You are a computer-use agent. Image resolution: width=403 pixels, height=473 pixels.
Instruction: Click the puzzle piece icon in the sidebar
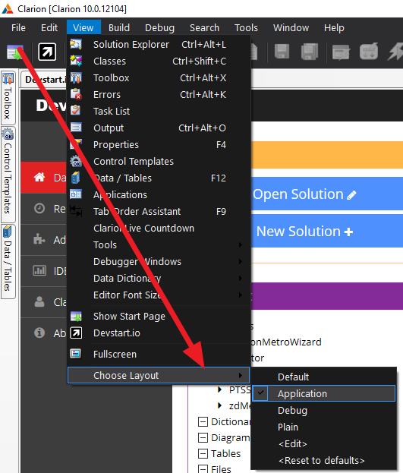click(39, 239)
